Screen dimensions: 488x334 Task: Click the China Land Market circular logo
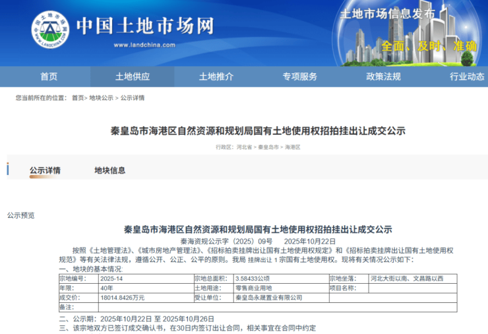(x=50, y=31)
